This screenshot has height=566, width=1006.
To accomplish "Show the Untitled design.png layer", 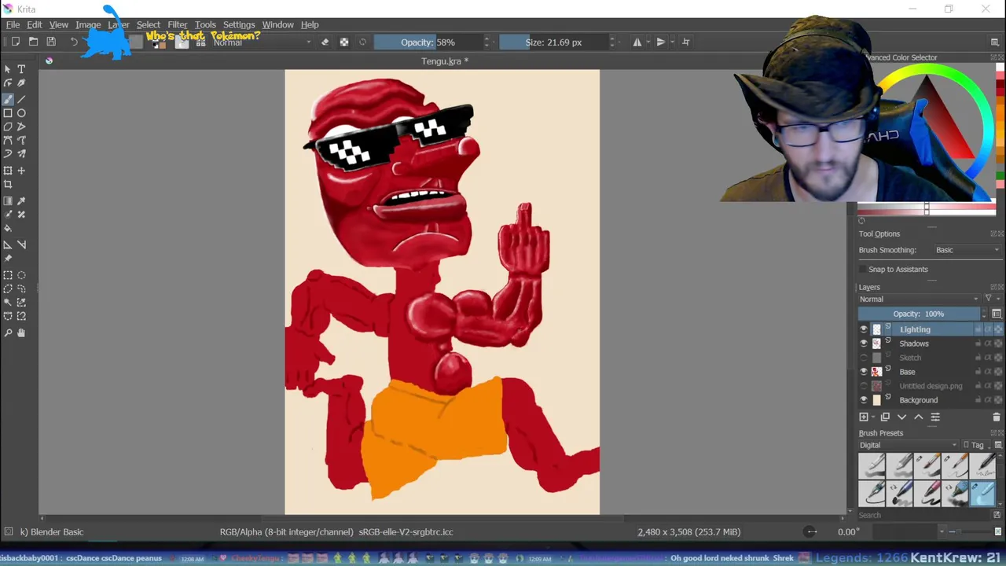I will [864, 386].
